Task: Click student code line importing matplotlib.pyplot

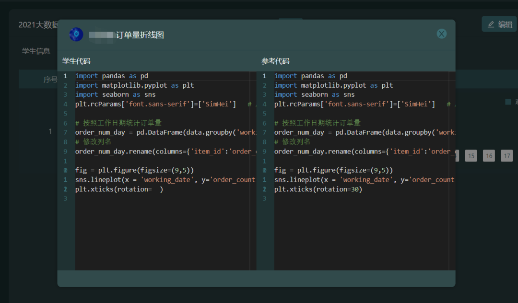Action: pyautogui.click(x=134, y=85)
